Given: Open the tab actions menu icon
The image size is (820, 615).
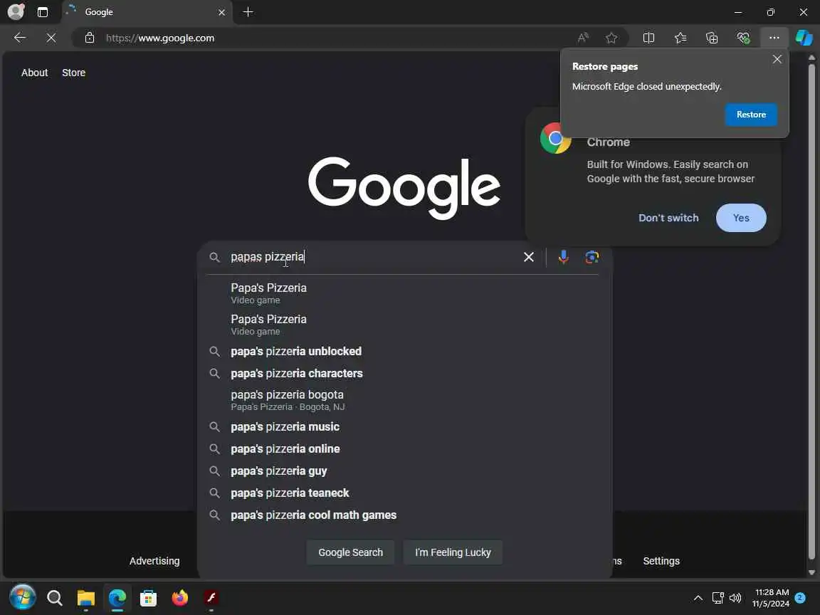Looking at the screenshot, I should point(43,12).
